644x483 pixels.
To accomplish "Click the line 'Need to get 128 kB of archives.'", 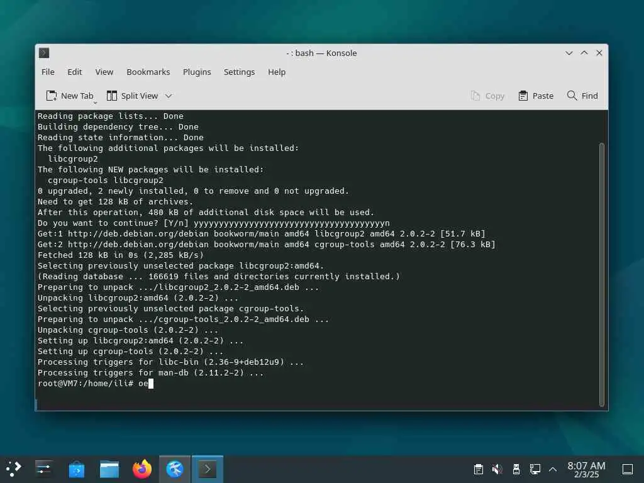I will tap(116, 202).
